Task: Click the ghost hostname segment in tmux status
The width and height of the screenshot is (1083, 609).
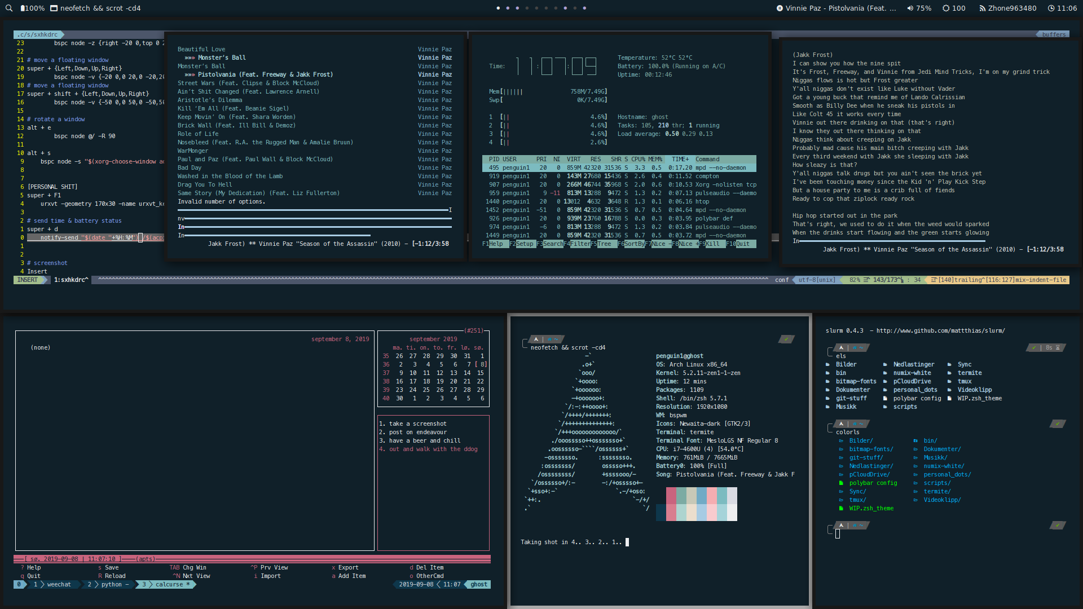Action: (478, 585)
